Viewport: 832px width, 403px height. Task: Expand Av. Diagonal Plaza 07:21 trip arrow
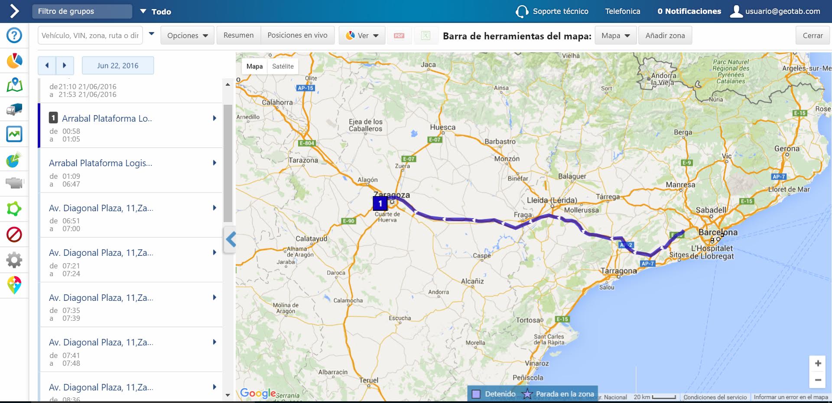tap(214, 252)
